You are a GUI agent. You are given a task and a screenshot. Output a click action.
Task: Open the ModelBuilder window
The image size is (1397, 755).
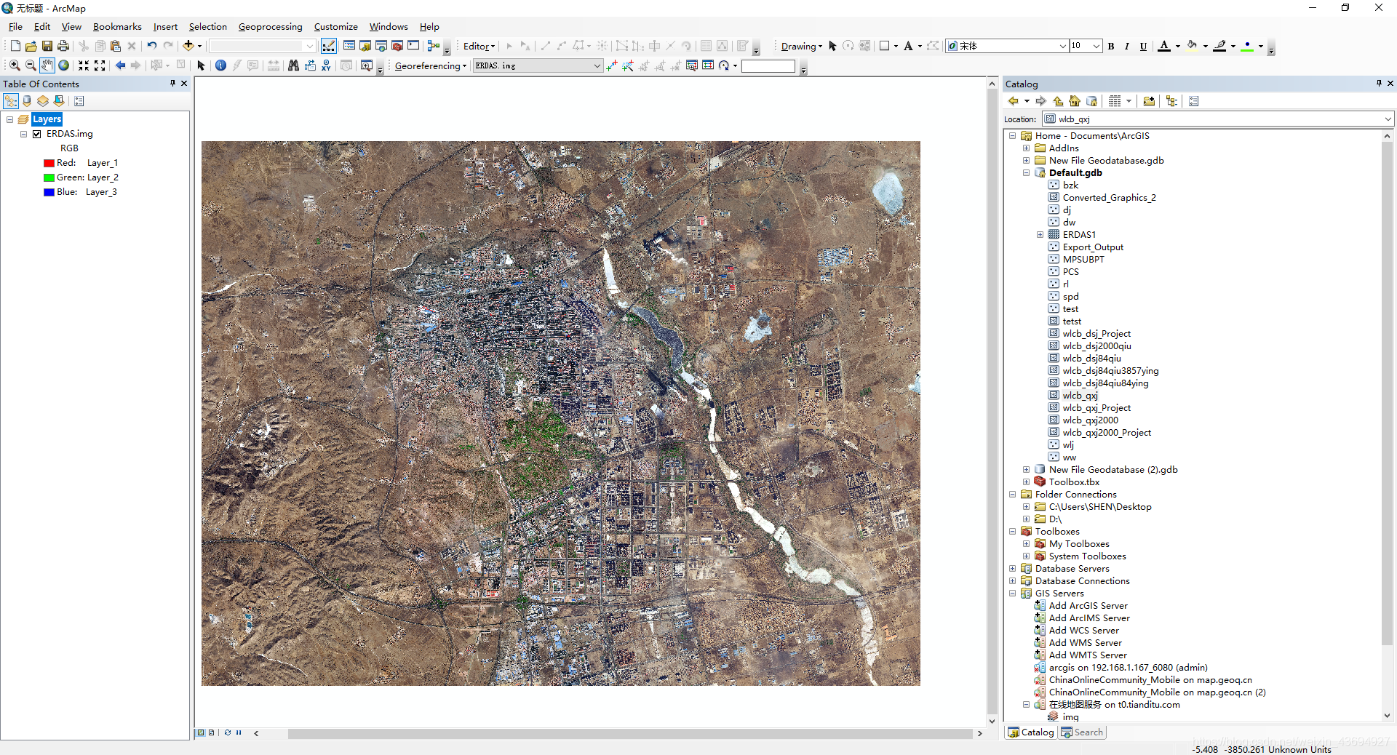[434, 46]
